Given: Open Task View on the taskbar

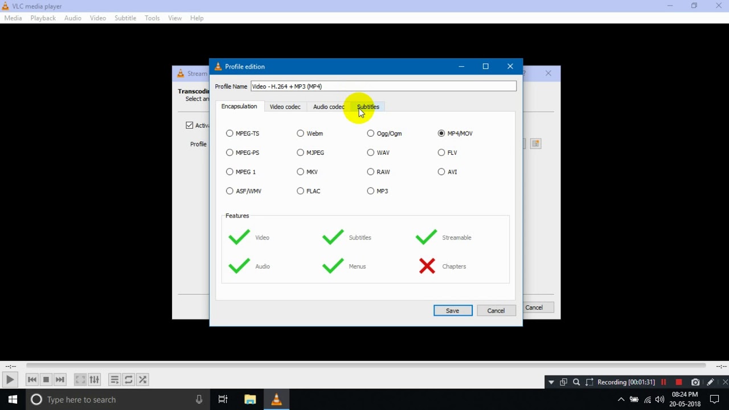Looking at the screenshot, I should pyautogui.click(x=223, y=399).
